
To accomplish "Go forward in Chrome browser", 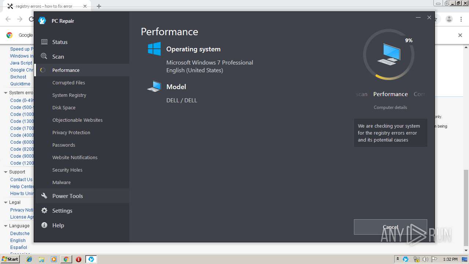I will pyautogui.click(x=20, y=19).
